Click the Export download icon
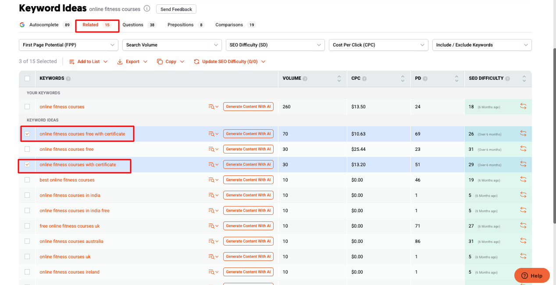 point(120,62)
